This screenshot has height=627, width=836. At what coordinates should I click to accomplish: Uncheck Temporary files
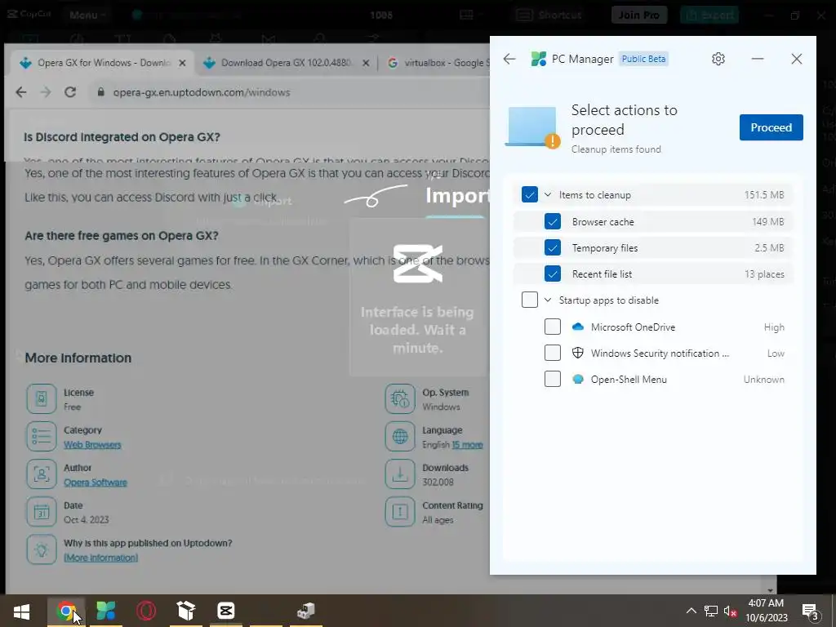pyautogui.click(x=553, y=247)
